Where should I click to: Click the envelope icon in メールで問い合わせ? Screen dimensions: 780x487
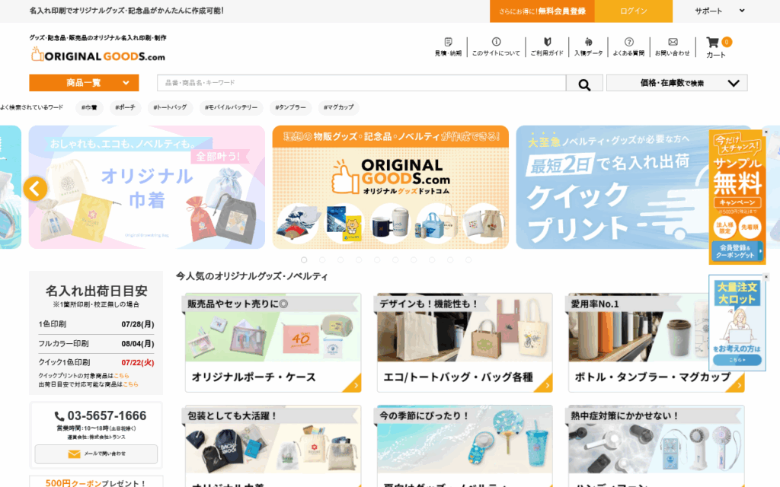pos(74,454)
